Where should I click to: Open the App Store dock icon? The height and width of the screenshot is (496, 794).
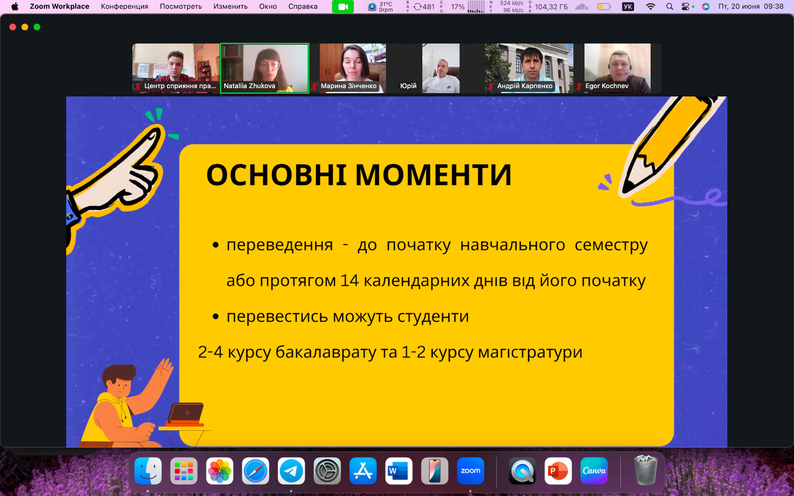pyautogui.click(x=363, y=471)
